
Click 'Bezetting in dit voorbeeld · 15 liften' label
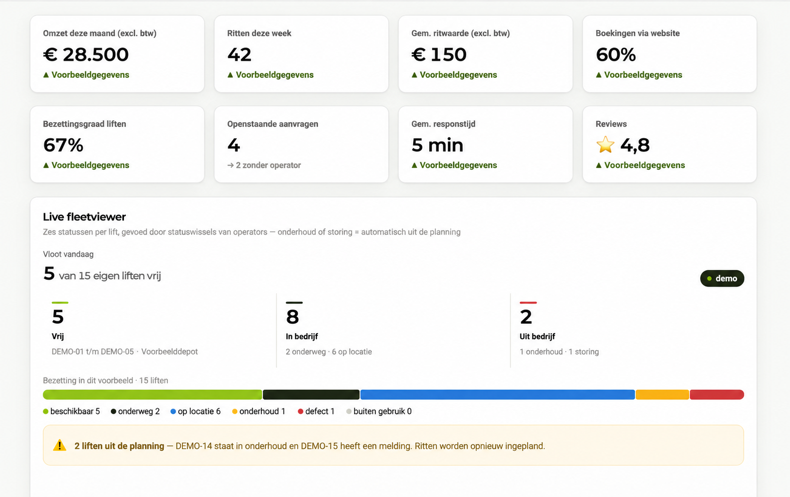tap(105, 381)
